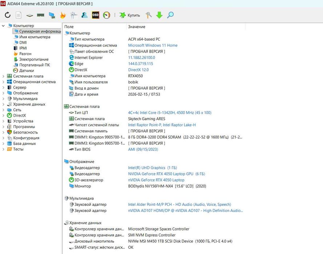323x254 pixels.
Task: Open the audit manager toolbar icon
Action: (74, 15)
